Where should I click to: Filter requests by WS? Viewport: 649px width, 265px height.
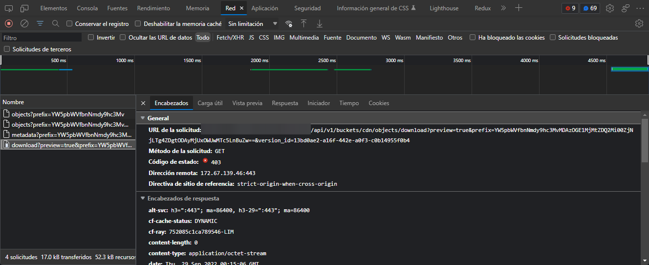[386, 38]
